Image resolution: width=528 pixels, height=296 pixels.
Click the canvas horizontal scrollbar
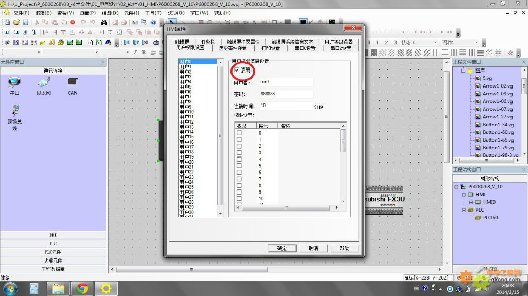pos(192,269)
